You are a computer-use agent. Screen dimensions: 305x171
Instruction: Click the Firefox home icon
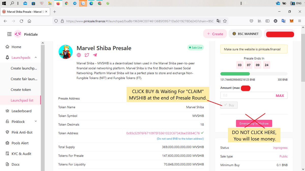click(x=29, y=21)
